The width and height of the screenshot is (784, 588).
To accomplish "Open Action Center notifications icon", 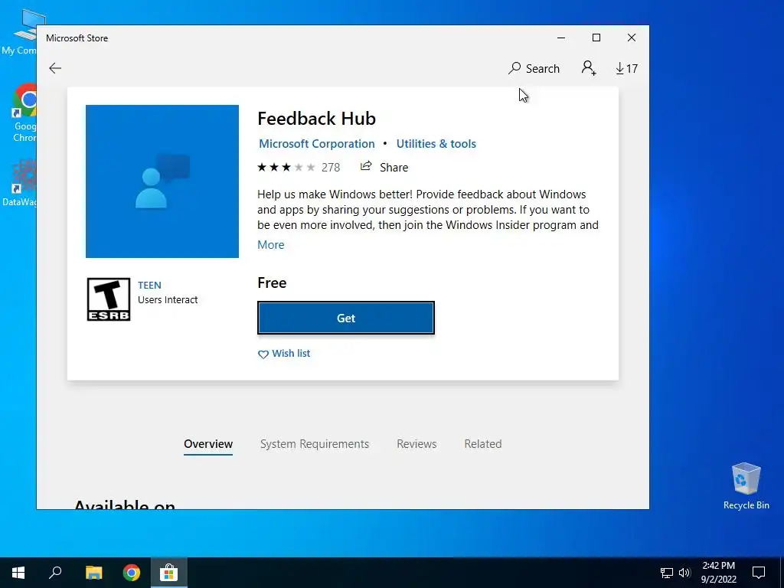I will click(759, 573).
